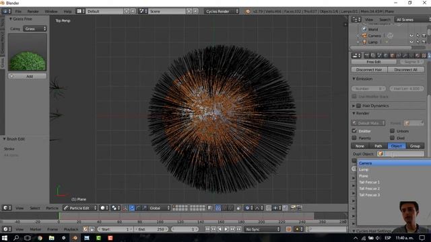
Task: Jump to start frame in timeline
Action: point(207,229)
